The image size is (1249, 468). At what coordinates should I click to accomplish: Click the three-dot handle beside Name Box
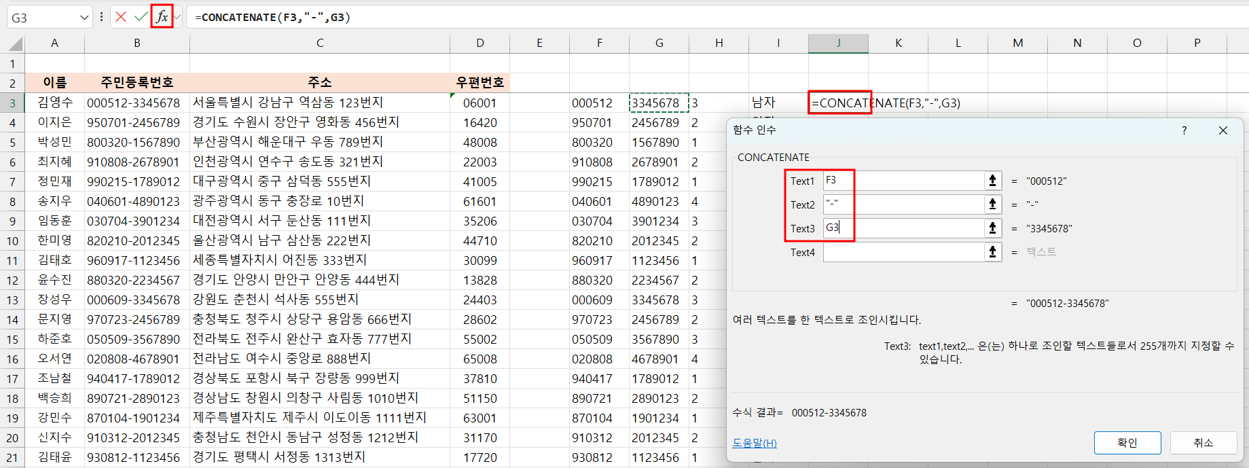click(101, 17)
